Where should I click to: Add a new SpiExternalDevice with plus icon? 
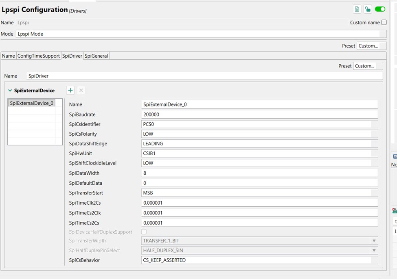(x=70, y=91)
